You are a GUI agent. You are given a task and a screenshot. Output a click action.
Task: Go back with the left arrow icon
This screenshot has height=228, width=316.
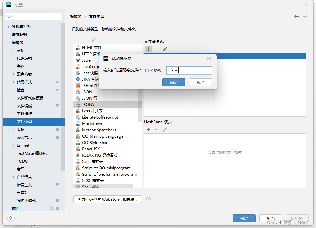coord(296,16)
